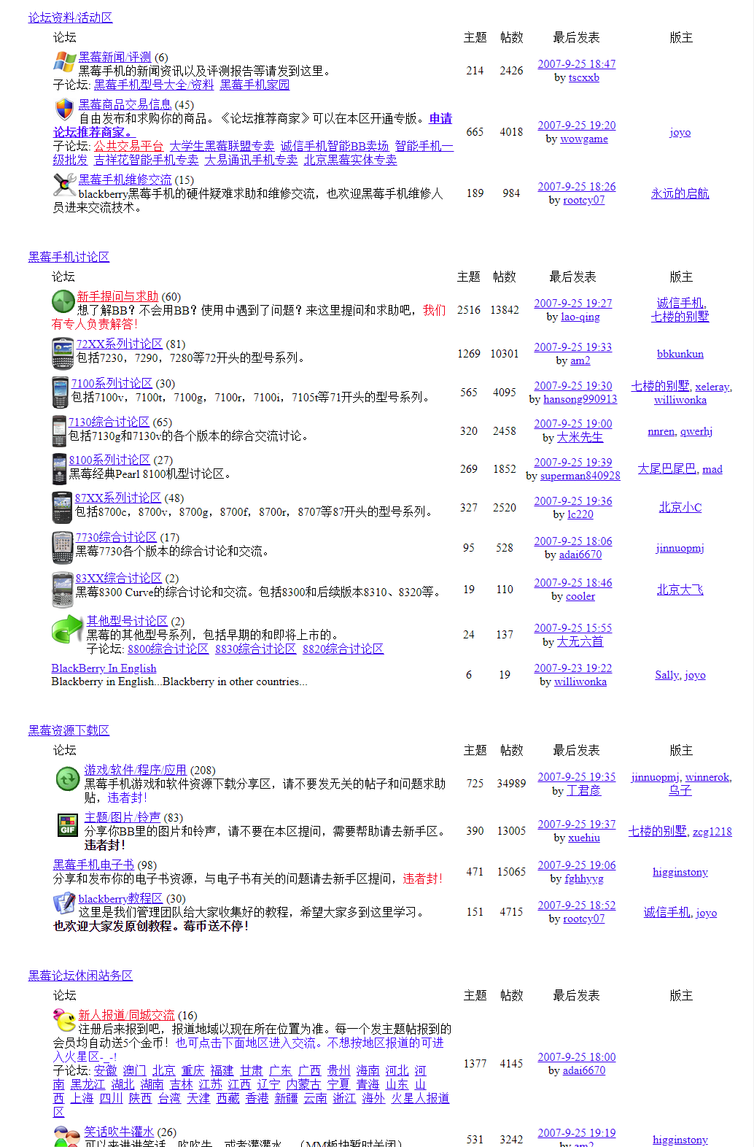The height and width of the screenshot is (1147, 754).
Task: Click the green icon beside 新手提问与求助
Action: point(63,301)
